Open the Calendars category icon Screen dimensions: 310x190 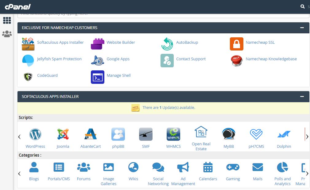click(x=208, y=167)
